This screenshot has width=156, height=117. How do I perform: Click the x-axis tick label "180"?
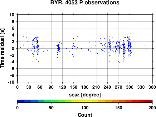click(x=85, y=87)
